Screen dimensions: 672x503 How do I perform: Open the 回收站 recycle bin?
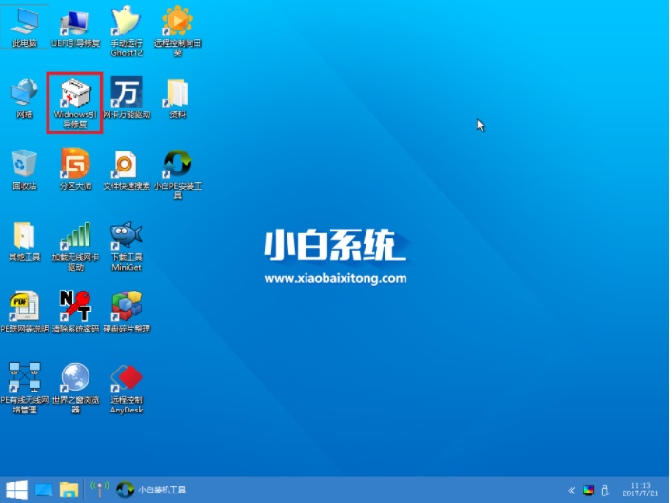[x=24, y=166]
